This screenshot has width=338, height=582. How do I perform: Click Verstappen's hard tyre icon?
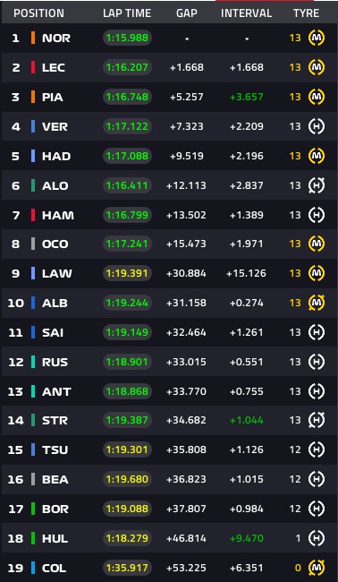click(x=317, y=126)
